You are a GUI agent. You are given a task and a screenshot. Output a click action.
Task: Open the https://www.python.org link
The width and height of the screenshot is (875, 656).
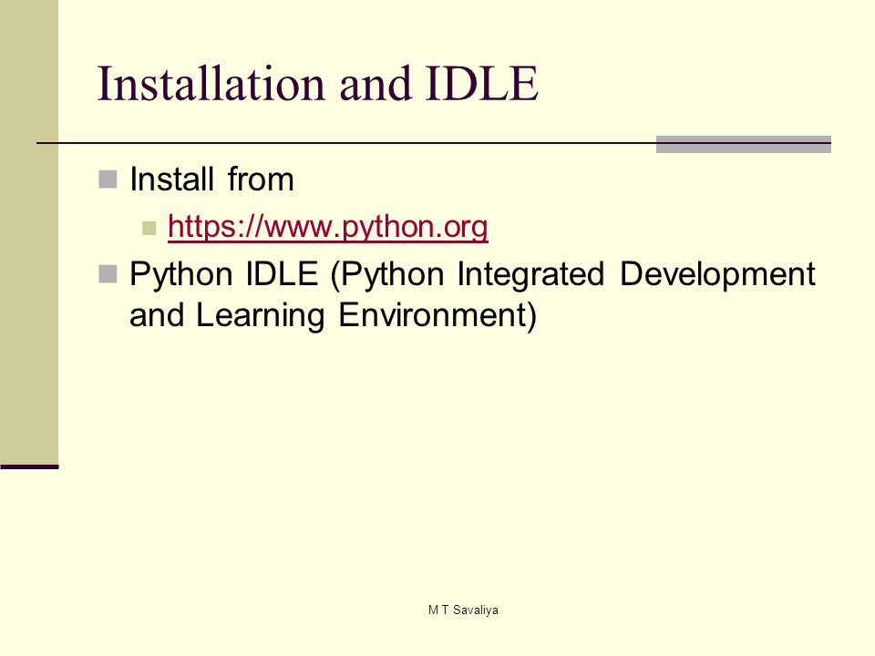click(x=327, y=227)
